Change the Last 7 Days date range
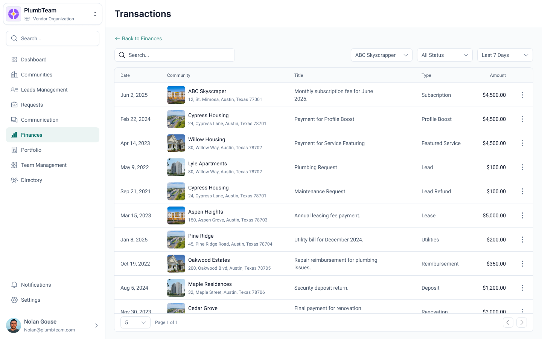 point(505,55)
